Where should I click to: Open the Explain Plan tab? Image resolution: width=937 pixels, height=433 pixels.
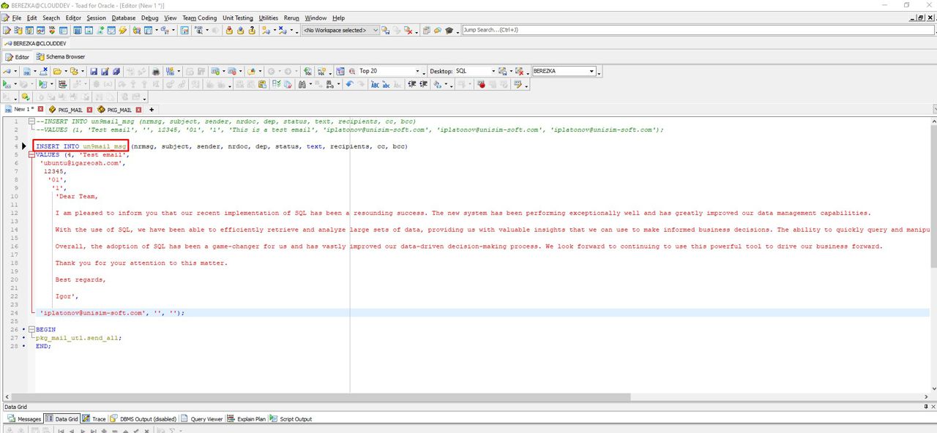[246, 419]
